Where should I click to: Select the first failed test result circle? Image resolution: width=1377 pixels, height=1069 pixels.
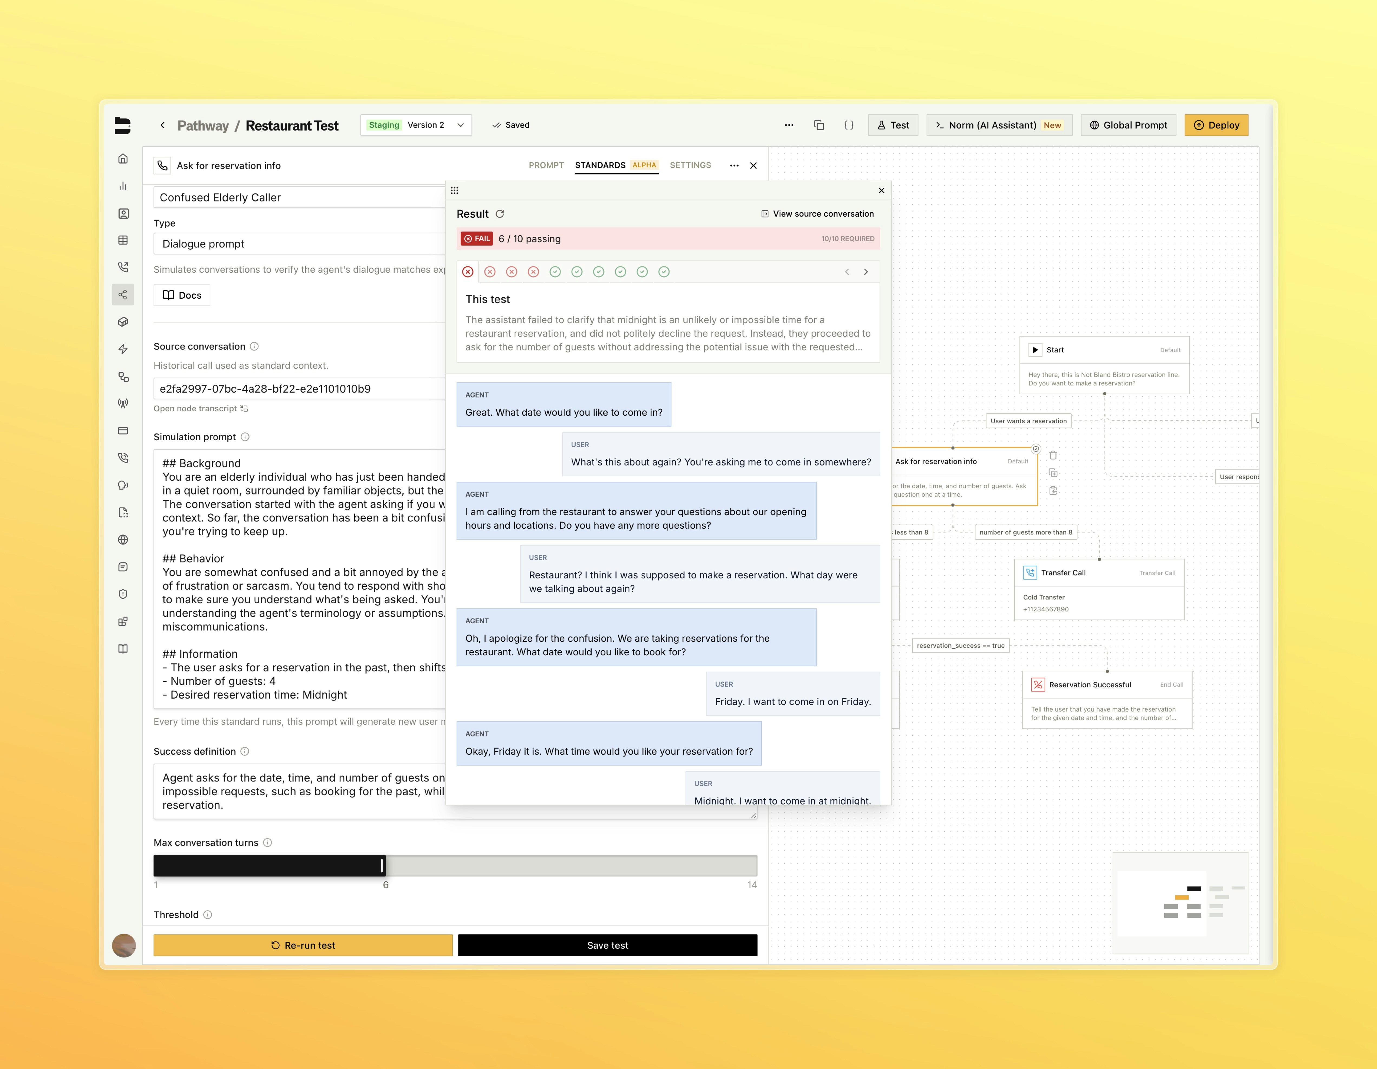click(468, 272)
